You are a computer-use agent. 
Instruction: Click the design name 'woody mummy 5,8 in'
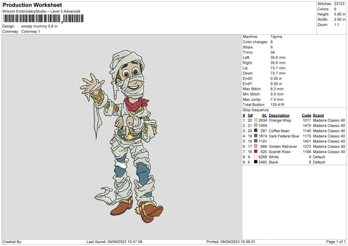coord(39,26)
